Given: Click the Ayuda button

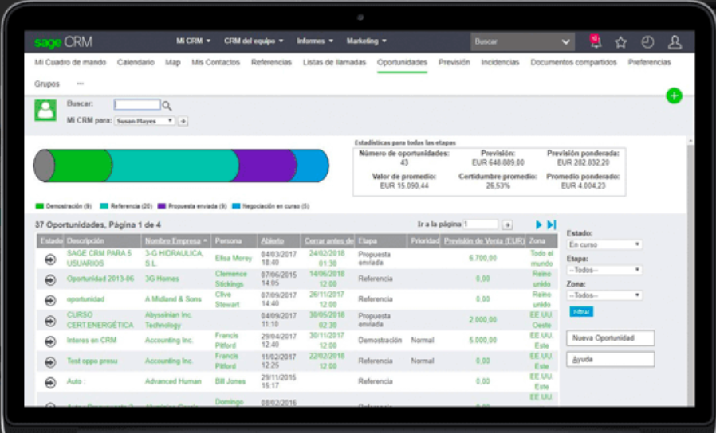Looking at the screenshot, I should 611,359.
